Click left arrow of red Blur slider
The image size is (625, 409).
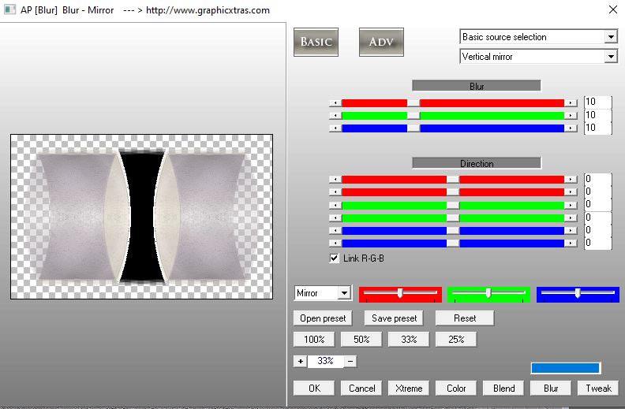pyautogui.click(x=335, y=103)
